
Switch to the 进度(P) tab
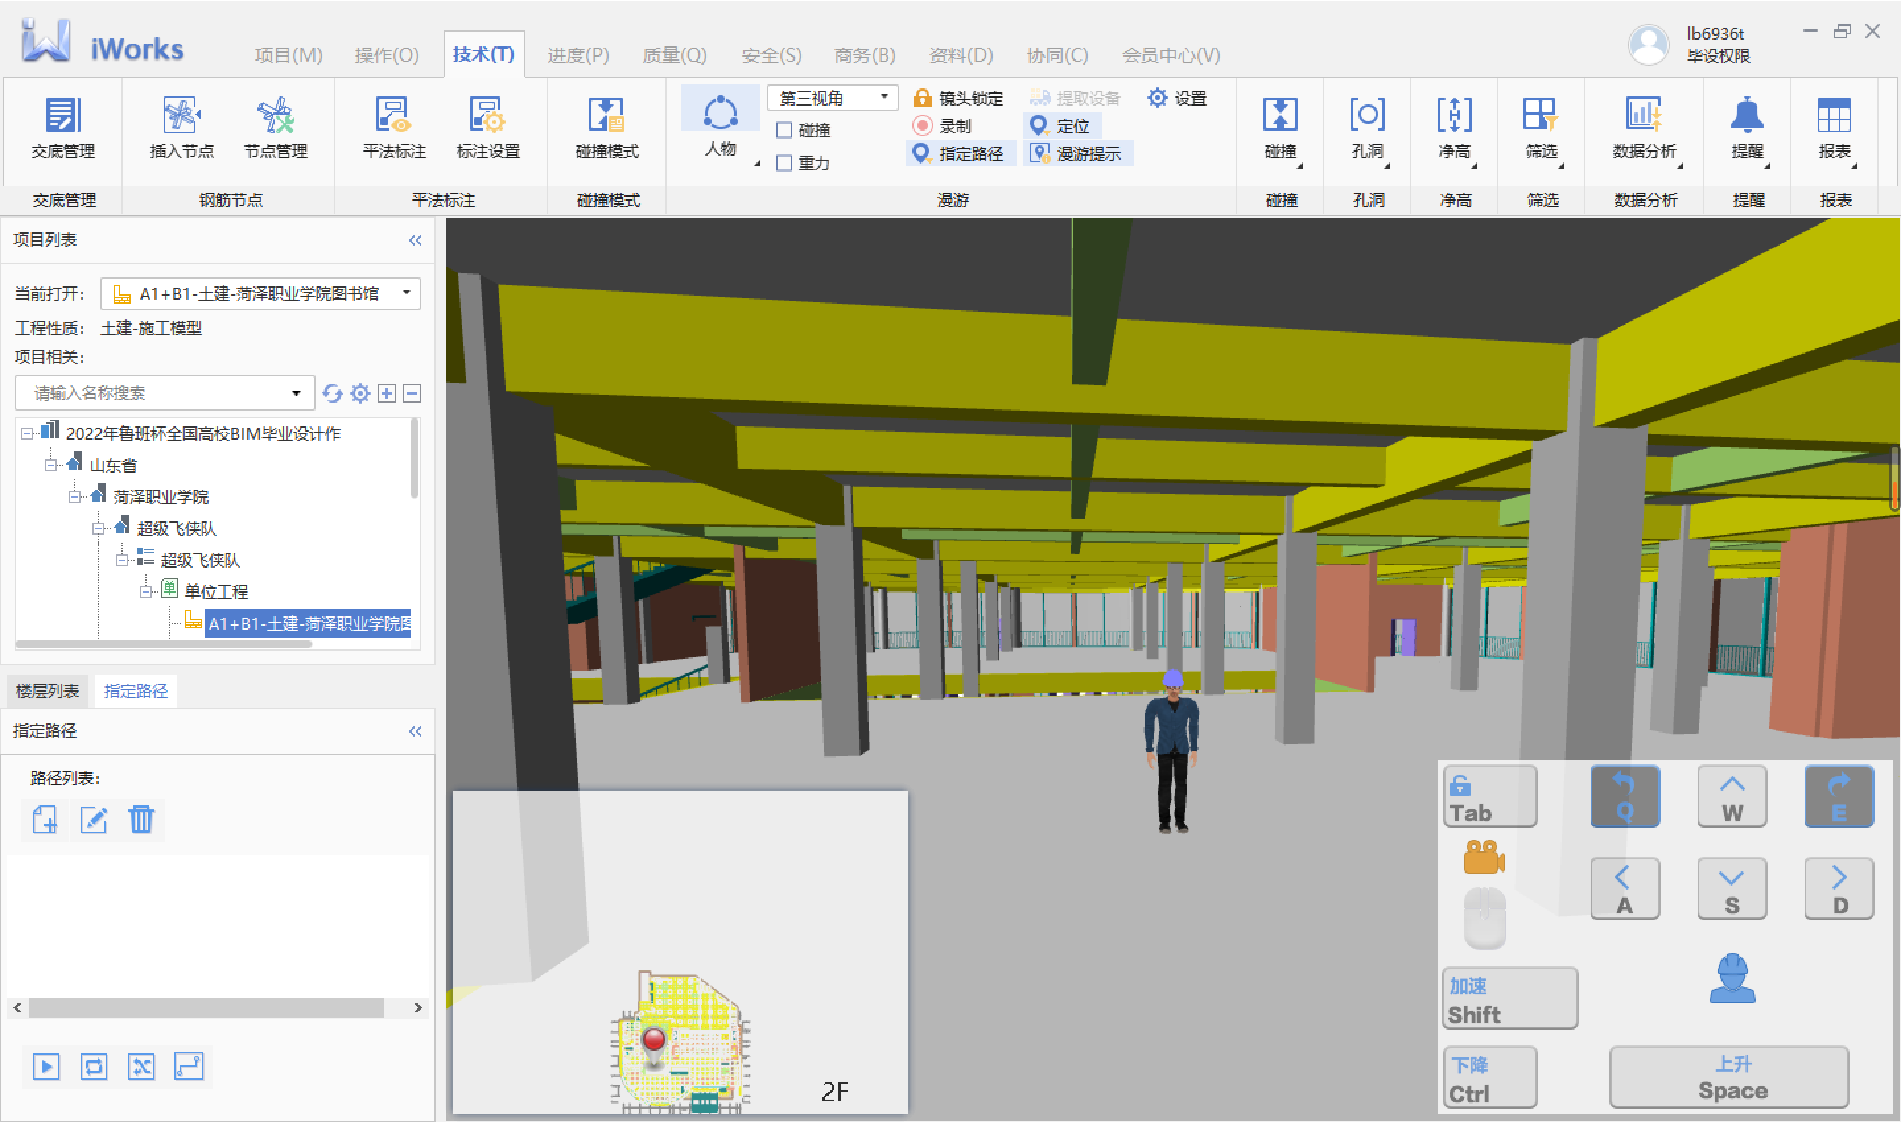[x=578, y=55]
